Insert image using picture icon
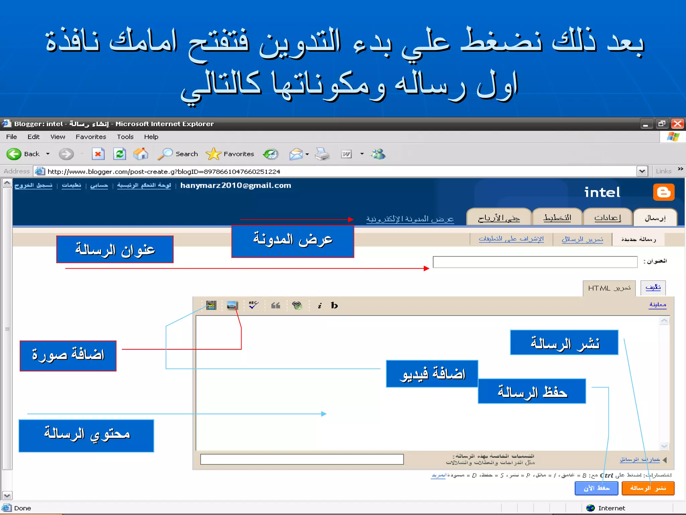The width and height of the screenshot is (686, 515). click(232, 305)
